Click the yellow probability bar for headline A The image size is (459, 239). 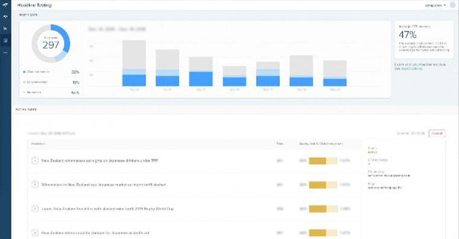tap(323, 161)
